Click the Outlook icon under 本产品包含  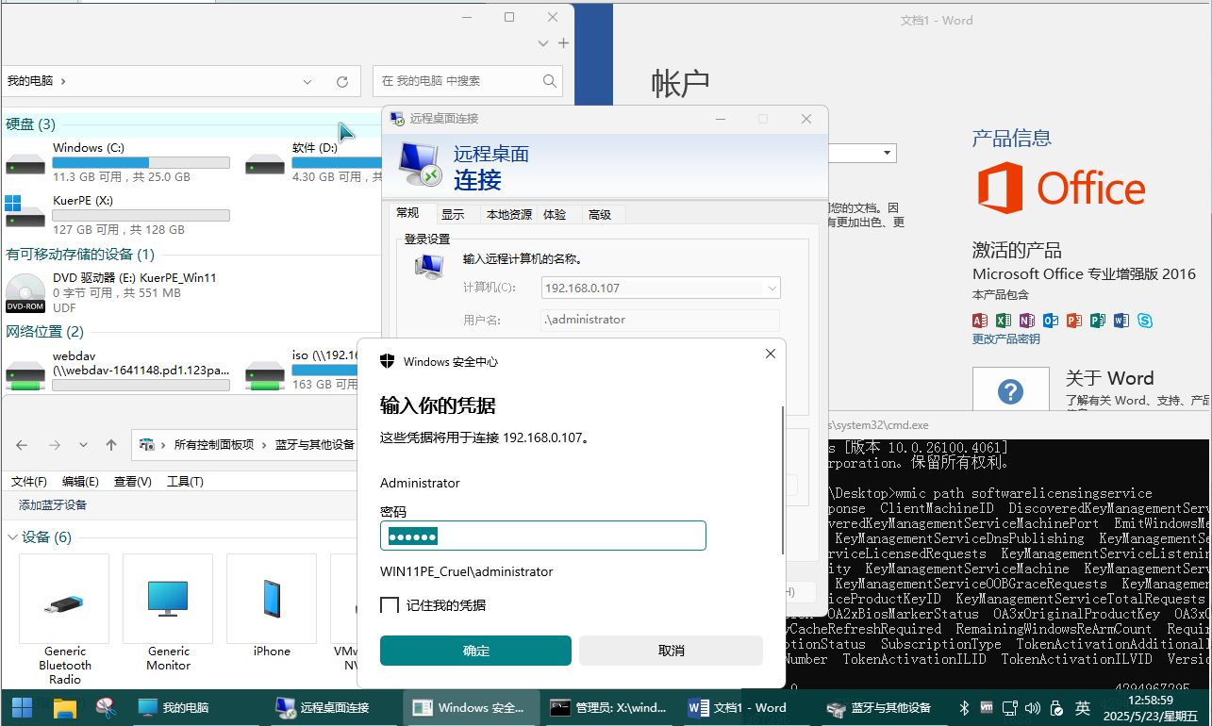(1051, 321)
